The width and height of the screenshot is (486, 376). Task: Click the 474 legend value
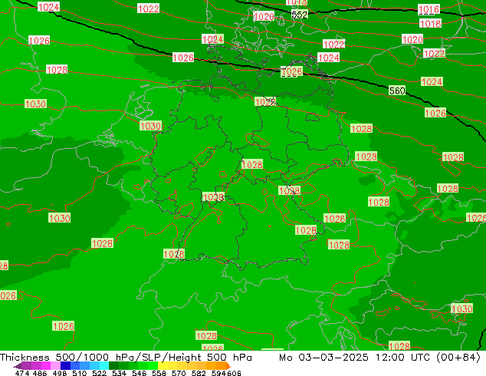(22, 373)
